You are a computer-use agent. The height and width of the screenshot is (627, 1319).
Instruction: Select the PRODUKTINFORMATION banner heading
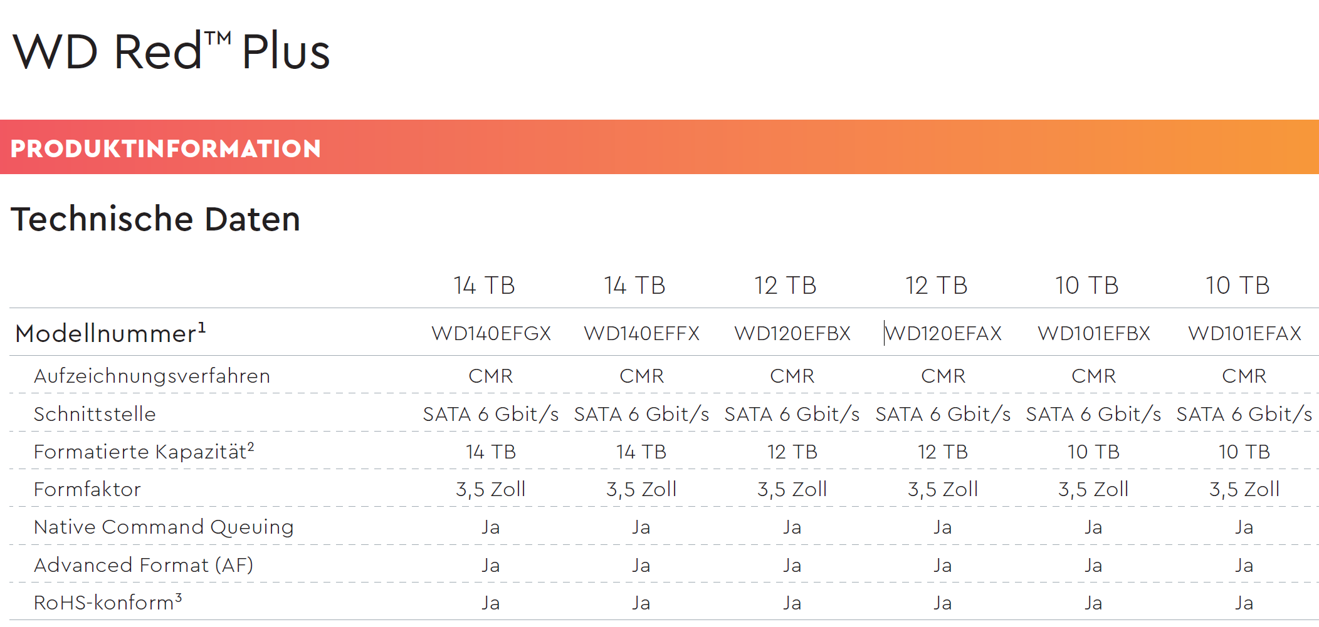pyautogui.click(x=166, y=148)
